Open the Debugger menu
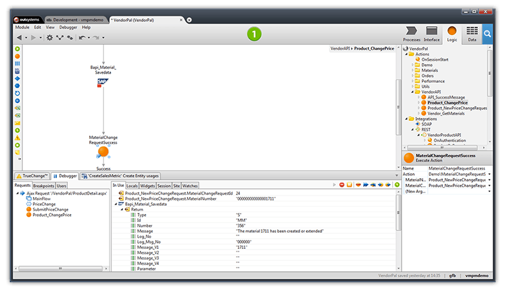The width and height of the screenshot is (506, 292). [68, 28]
